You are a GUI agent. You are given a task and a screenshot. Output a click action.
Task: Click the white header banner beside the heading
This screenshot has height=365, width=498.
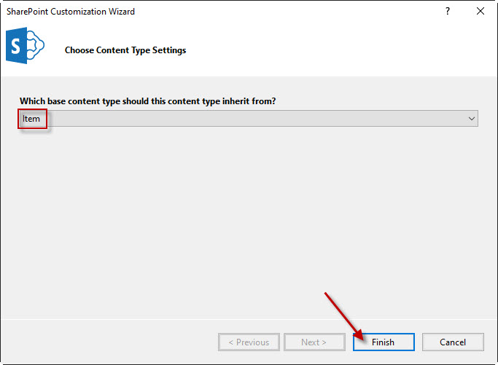[333, 50]
